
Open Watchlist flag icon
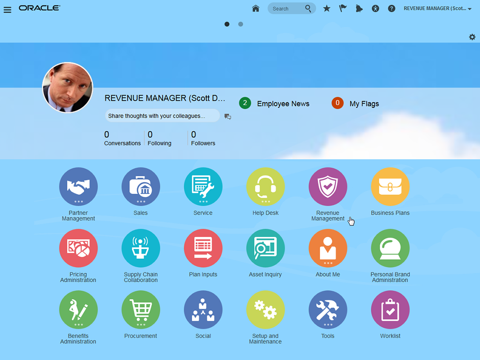pos(343,8)
